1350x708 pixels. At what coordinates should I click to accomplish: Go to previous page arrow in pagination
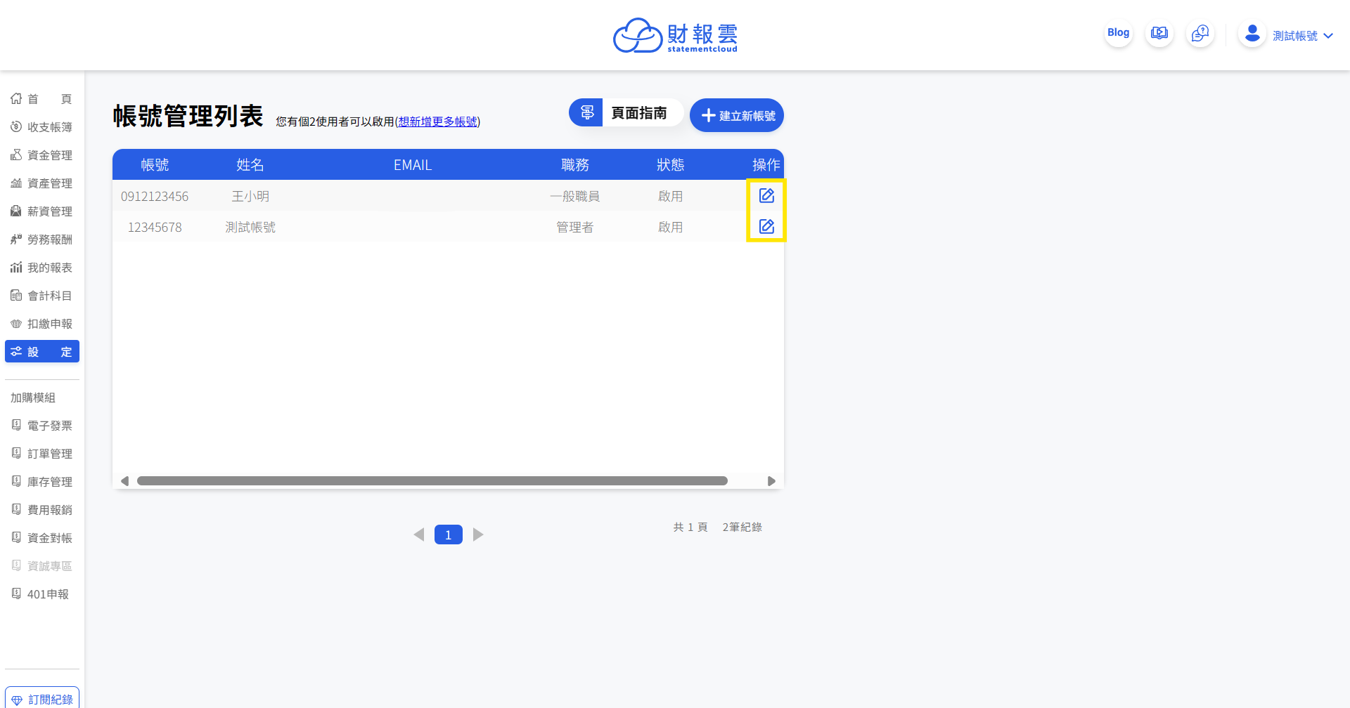click(419, 535)
